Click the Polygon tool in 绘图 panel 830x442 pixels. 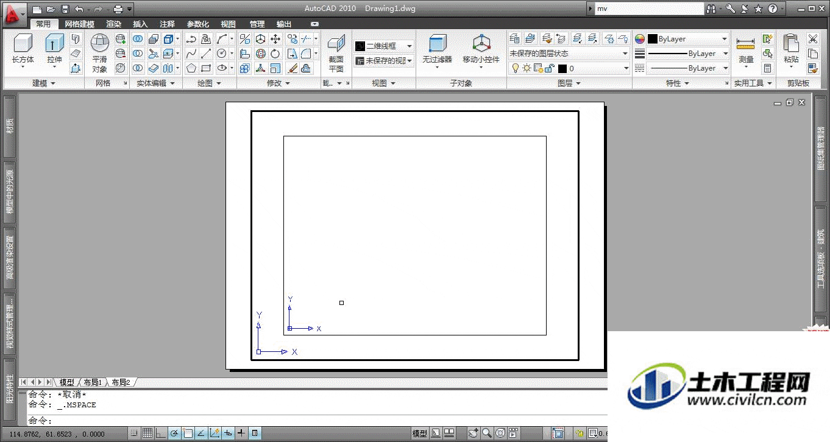tap(191, 68)
